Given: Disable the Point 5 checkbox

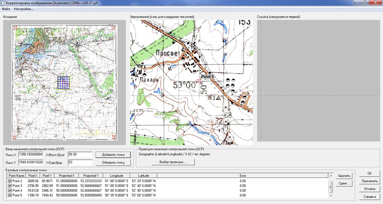Looking at the screenshot, I should click(x=10, y=195).
